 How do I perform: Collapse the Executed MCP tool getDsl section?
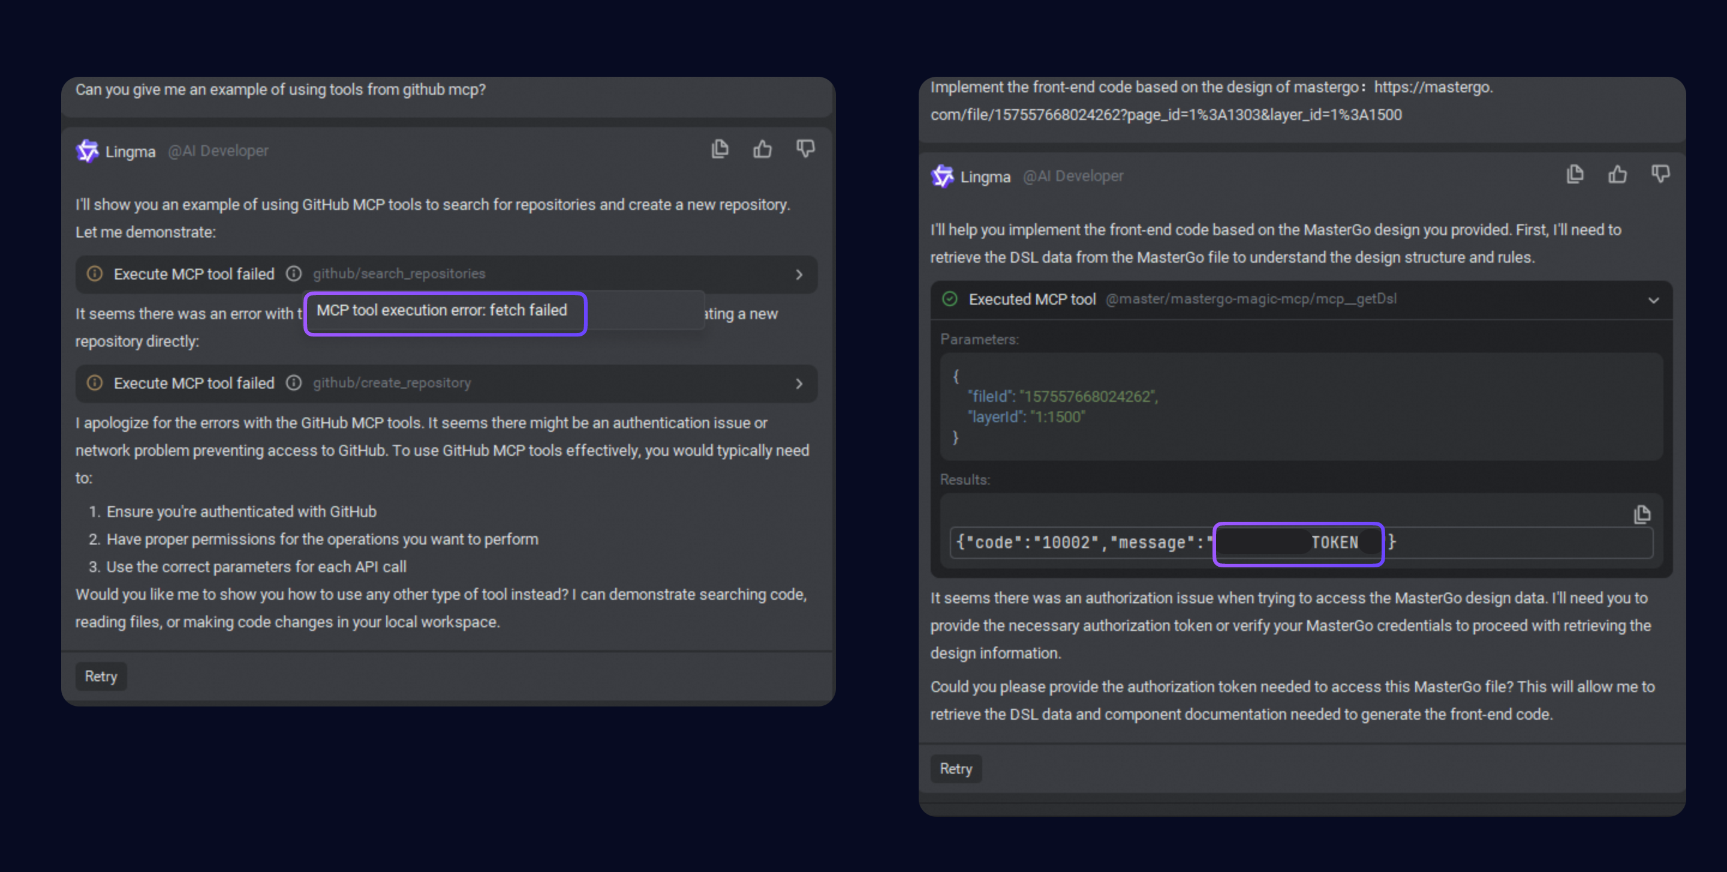tap(1653, 300)
